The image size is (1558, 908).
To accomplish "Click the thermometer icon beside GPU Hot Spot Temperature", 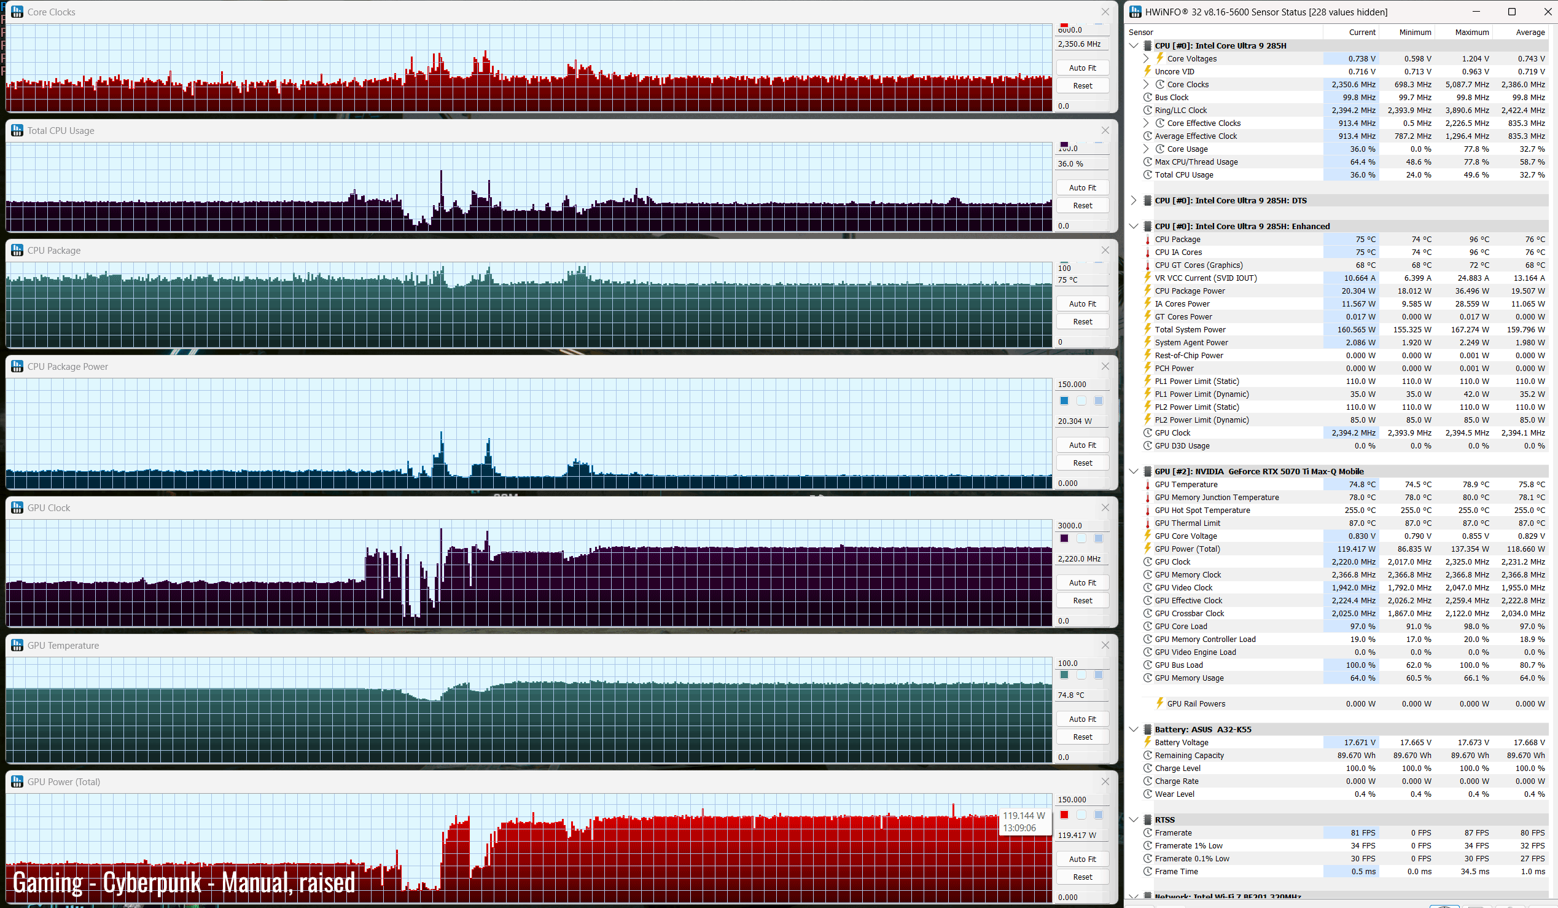I will pos(1148,511).
